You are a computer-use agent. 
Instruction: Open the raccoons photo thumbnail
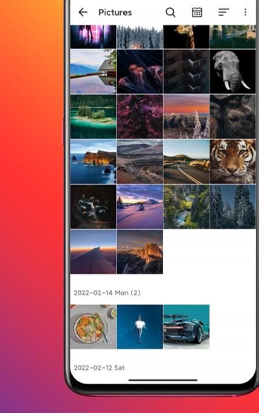pos(93,206)
